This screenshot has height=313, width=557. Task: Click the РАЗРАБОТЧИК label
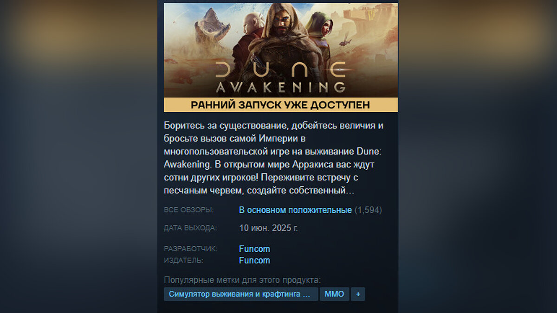pos(190,249)
